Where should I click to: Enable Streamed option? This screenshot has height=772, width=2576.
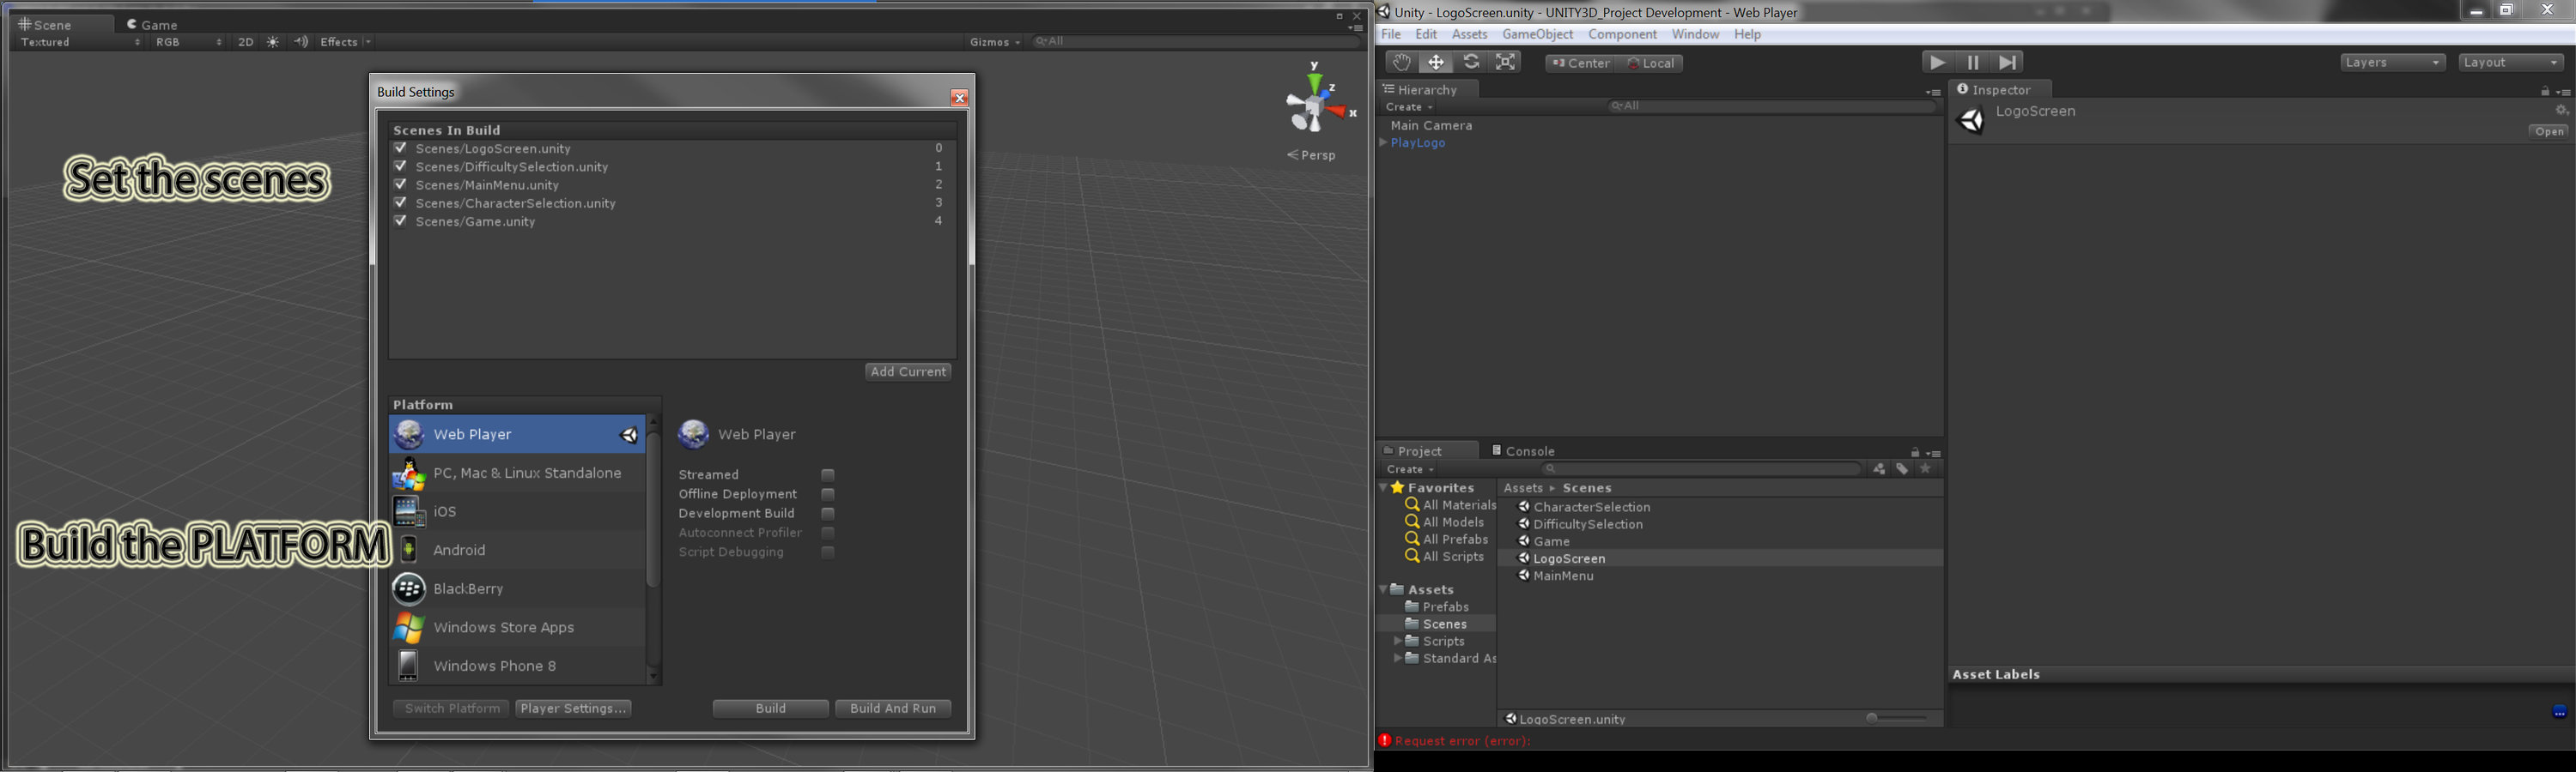[x=828, y=475]
